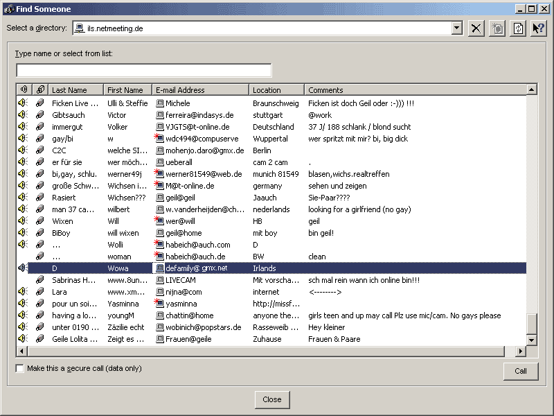Click the Close button at bottom
The width and height of the screenshot is (554, 416).
[x=272, y=399]
